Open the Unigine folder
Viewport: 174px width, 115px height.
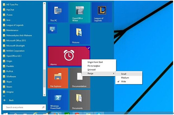point(8,92)
